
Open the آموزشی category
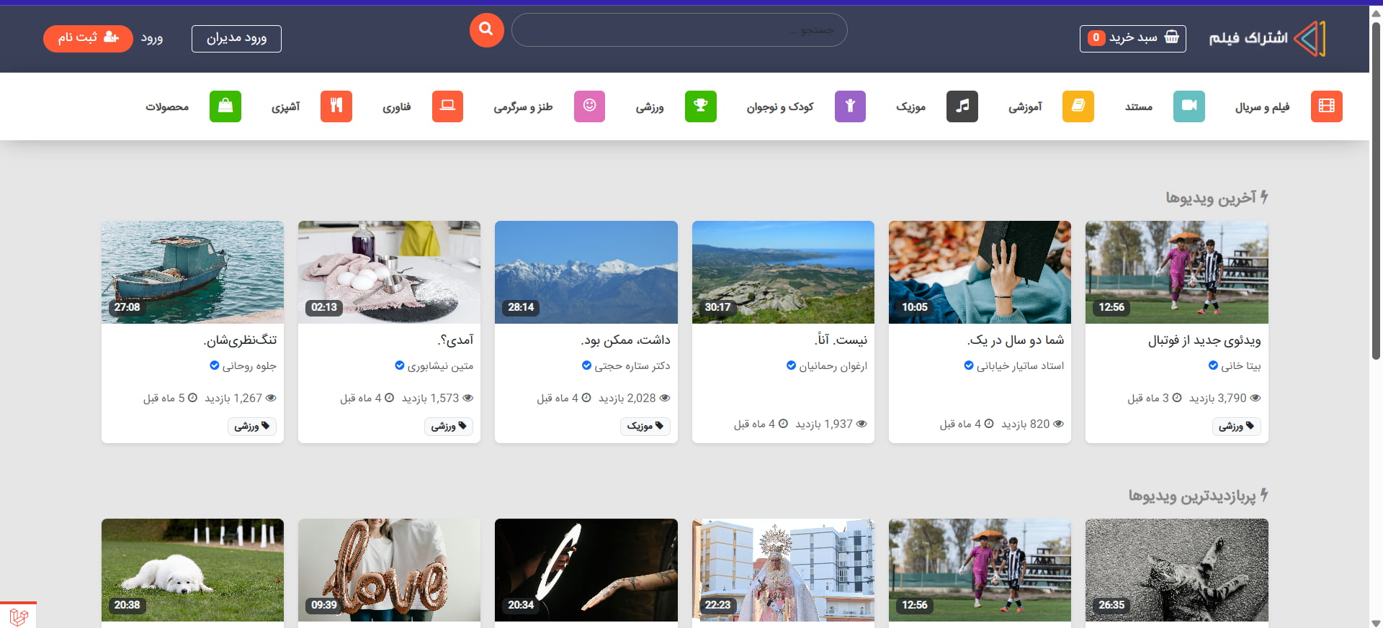[x=1025, y=107]
